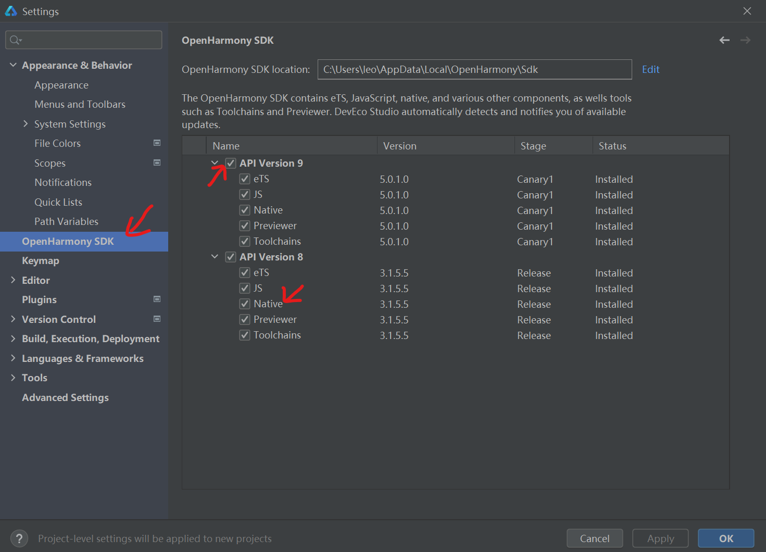
Task: Click the project-level icon beside Plugins
Action: tap(157, 299)
